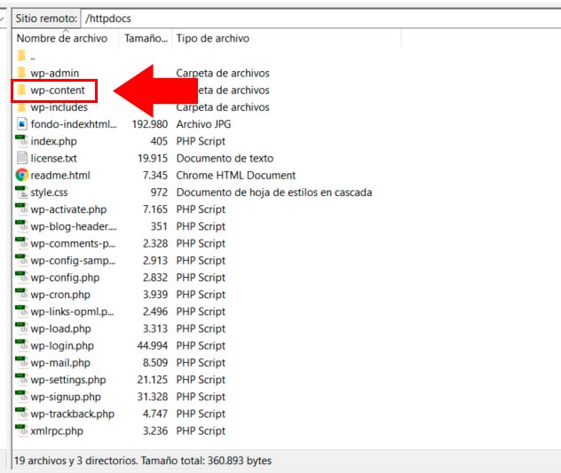Click the wp-config.php file icon
Screen dimensions: 561x473
coord(22,277)
